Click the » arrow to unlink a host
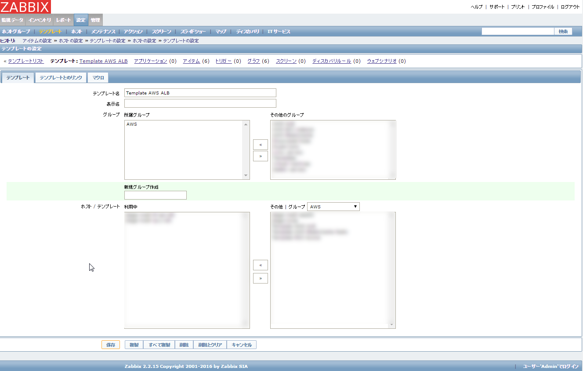Screen dimensions: 583x371 pyautogui.click(x=260, y=278)
